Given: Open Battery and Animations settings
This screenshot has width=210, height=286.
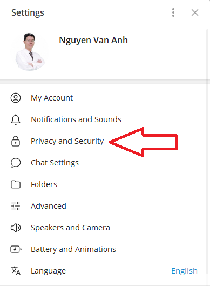Looking at the screenshot, I should pyautogui.click(x=104, y=249).
